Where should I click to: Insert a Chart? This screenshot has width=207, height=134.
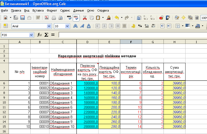click(161, 18)
